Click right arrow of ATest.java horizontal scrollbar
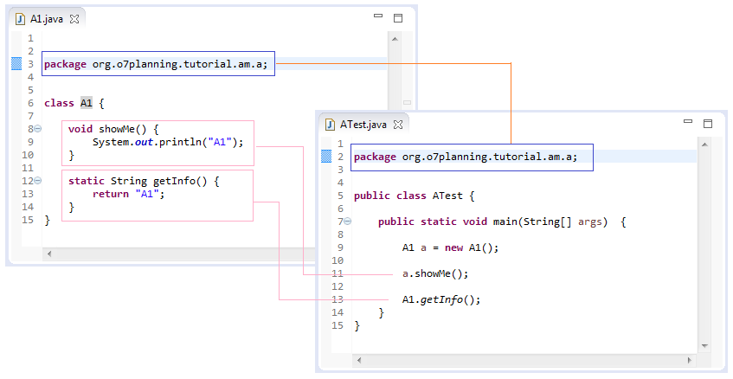 click(690, 360)
